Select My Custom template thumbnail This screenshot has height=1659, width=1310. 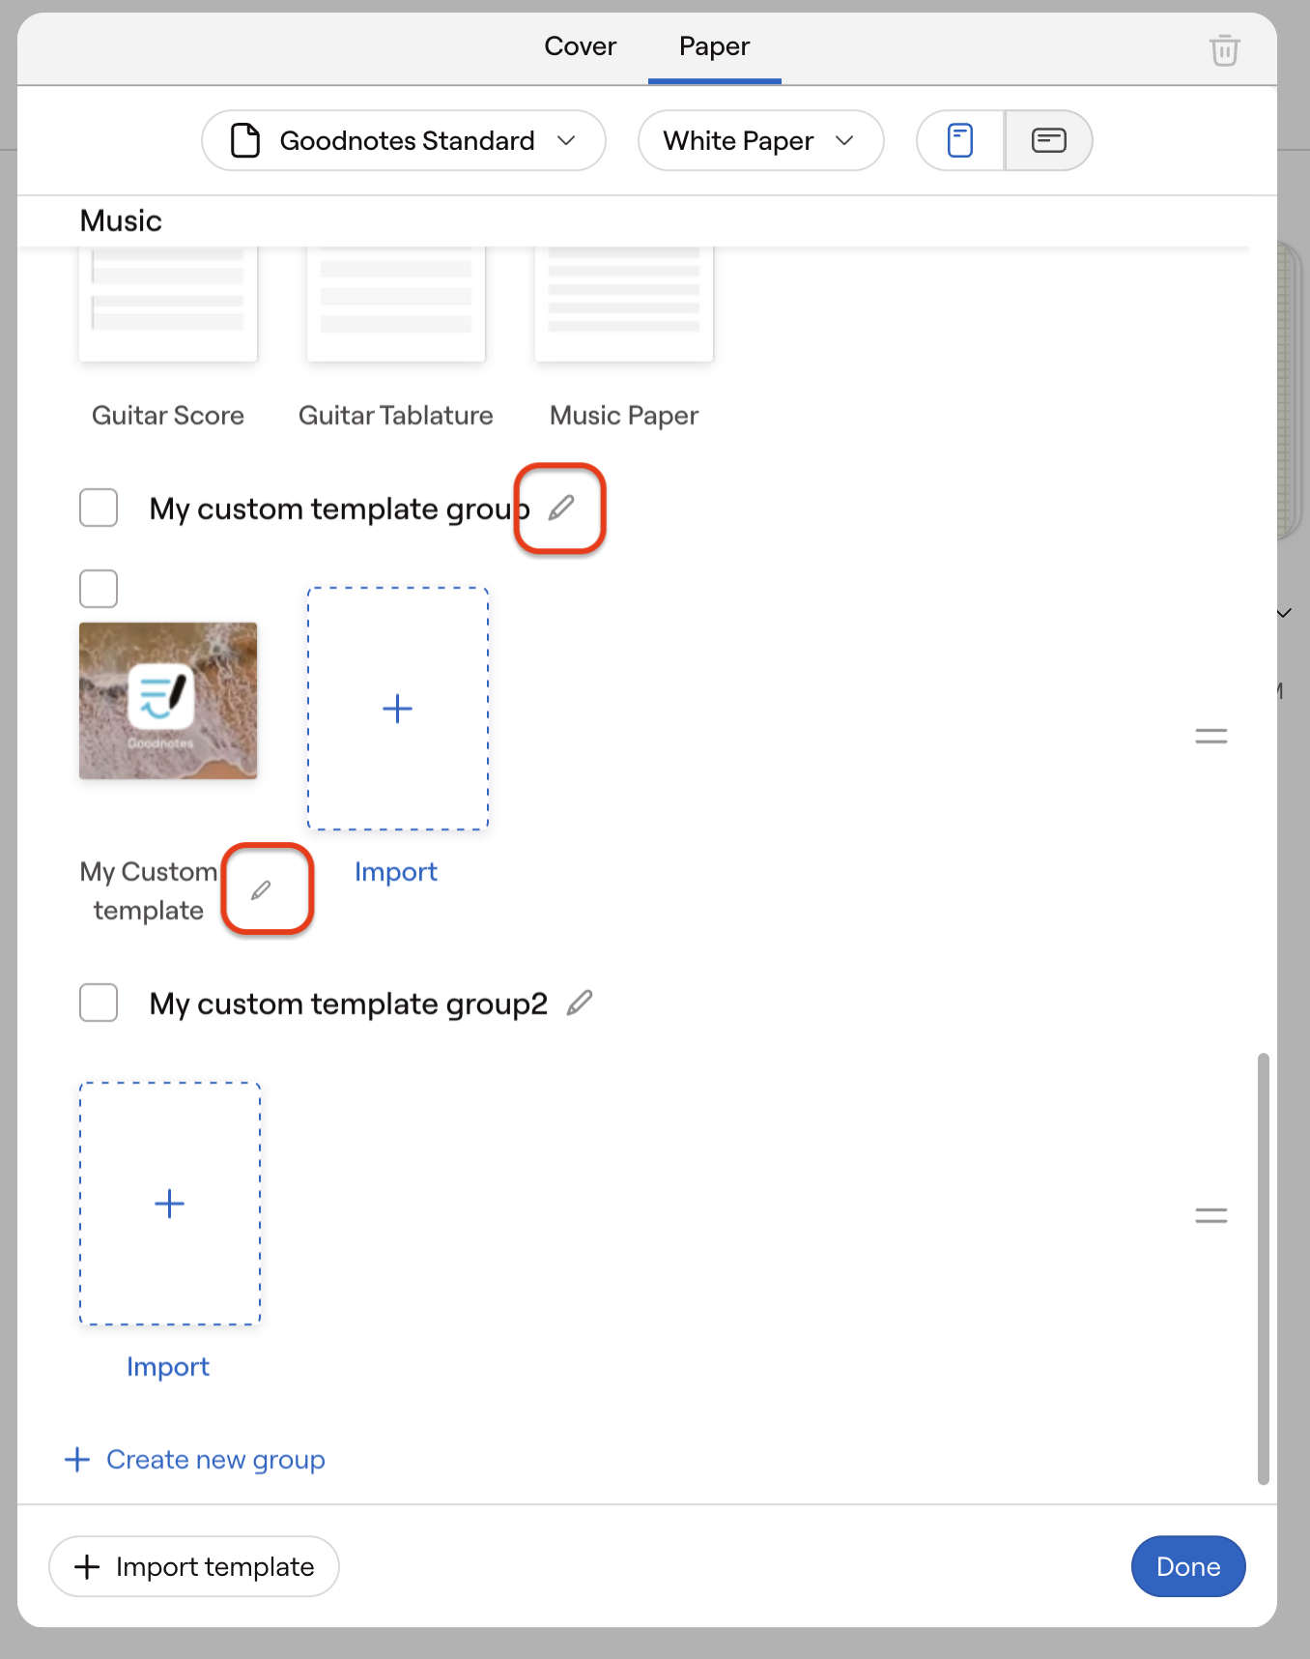(168, 701)
